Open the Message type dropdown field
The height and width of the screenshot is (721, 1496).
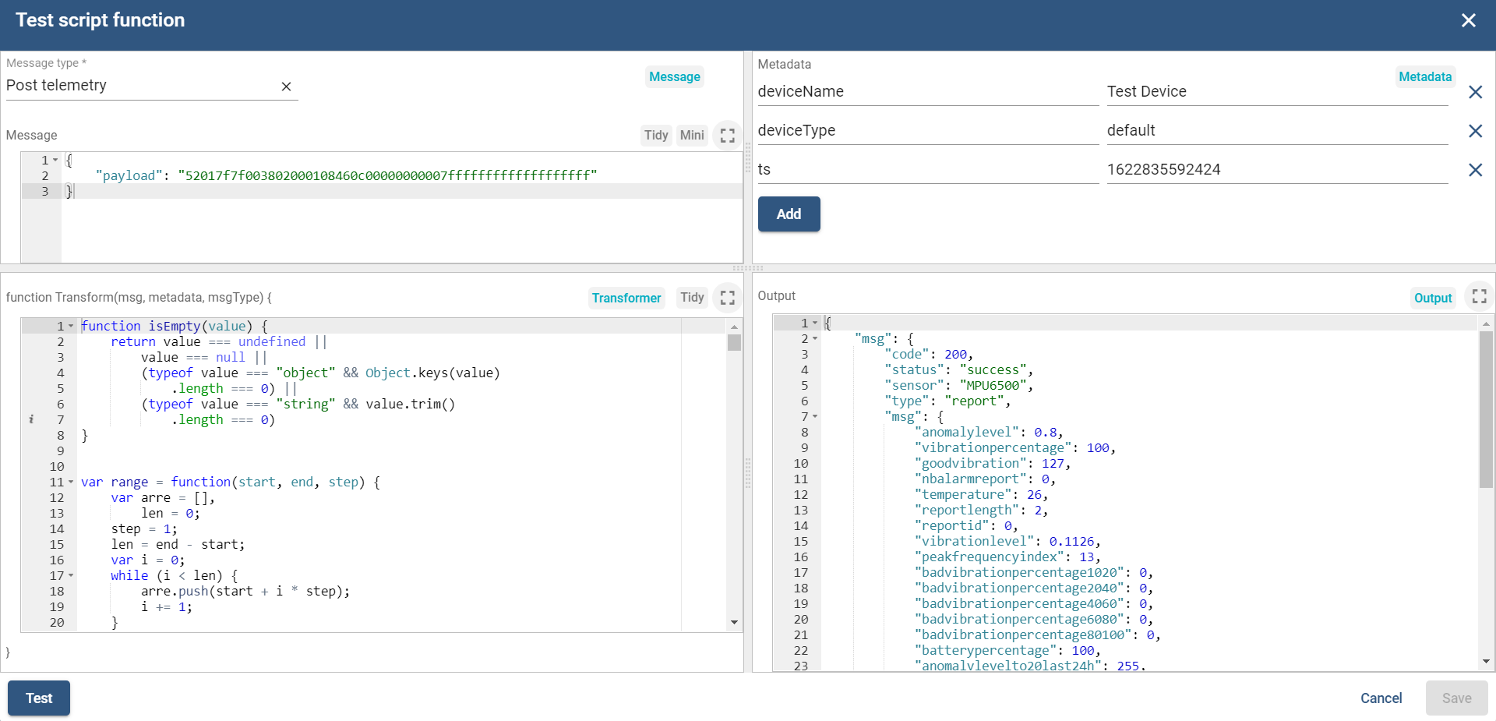coord(140,86)
